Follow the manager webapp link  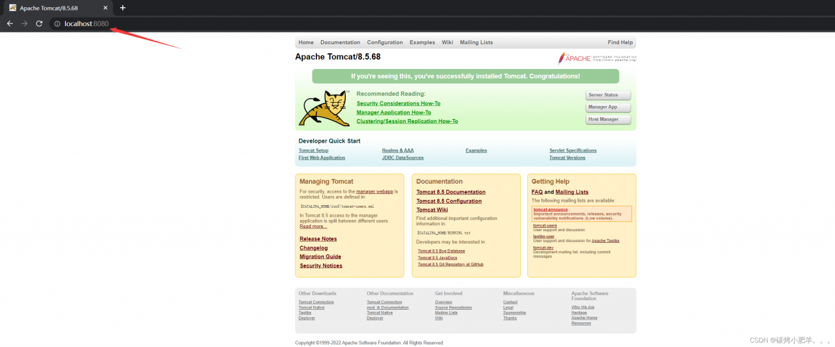(374, 191)
